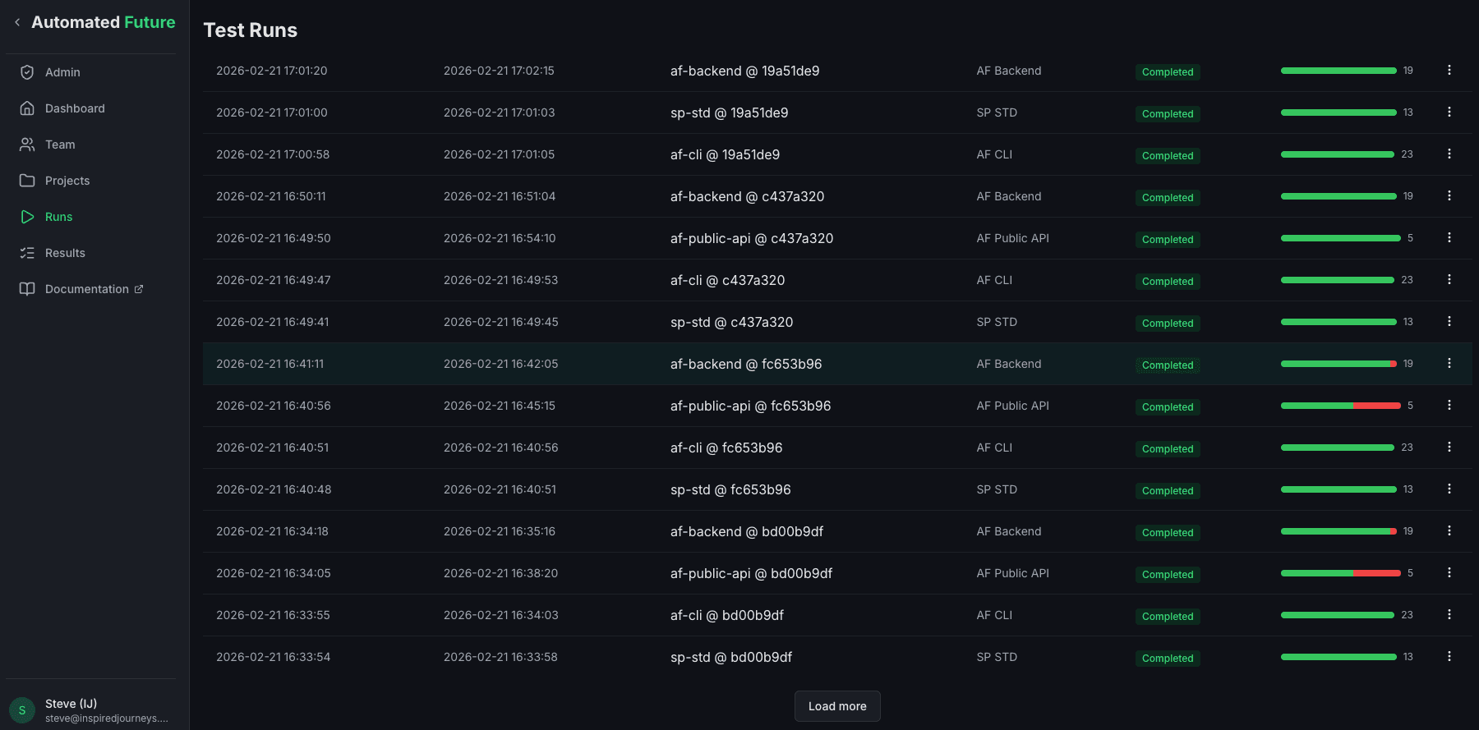1479x730 pixels.
Task: Click the Automated Future logo text
Action: (103, 22)
